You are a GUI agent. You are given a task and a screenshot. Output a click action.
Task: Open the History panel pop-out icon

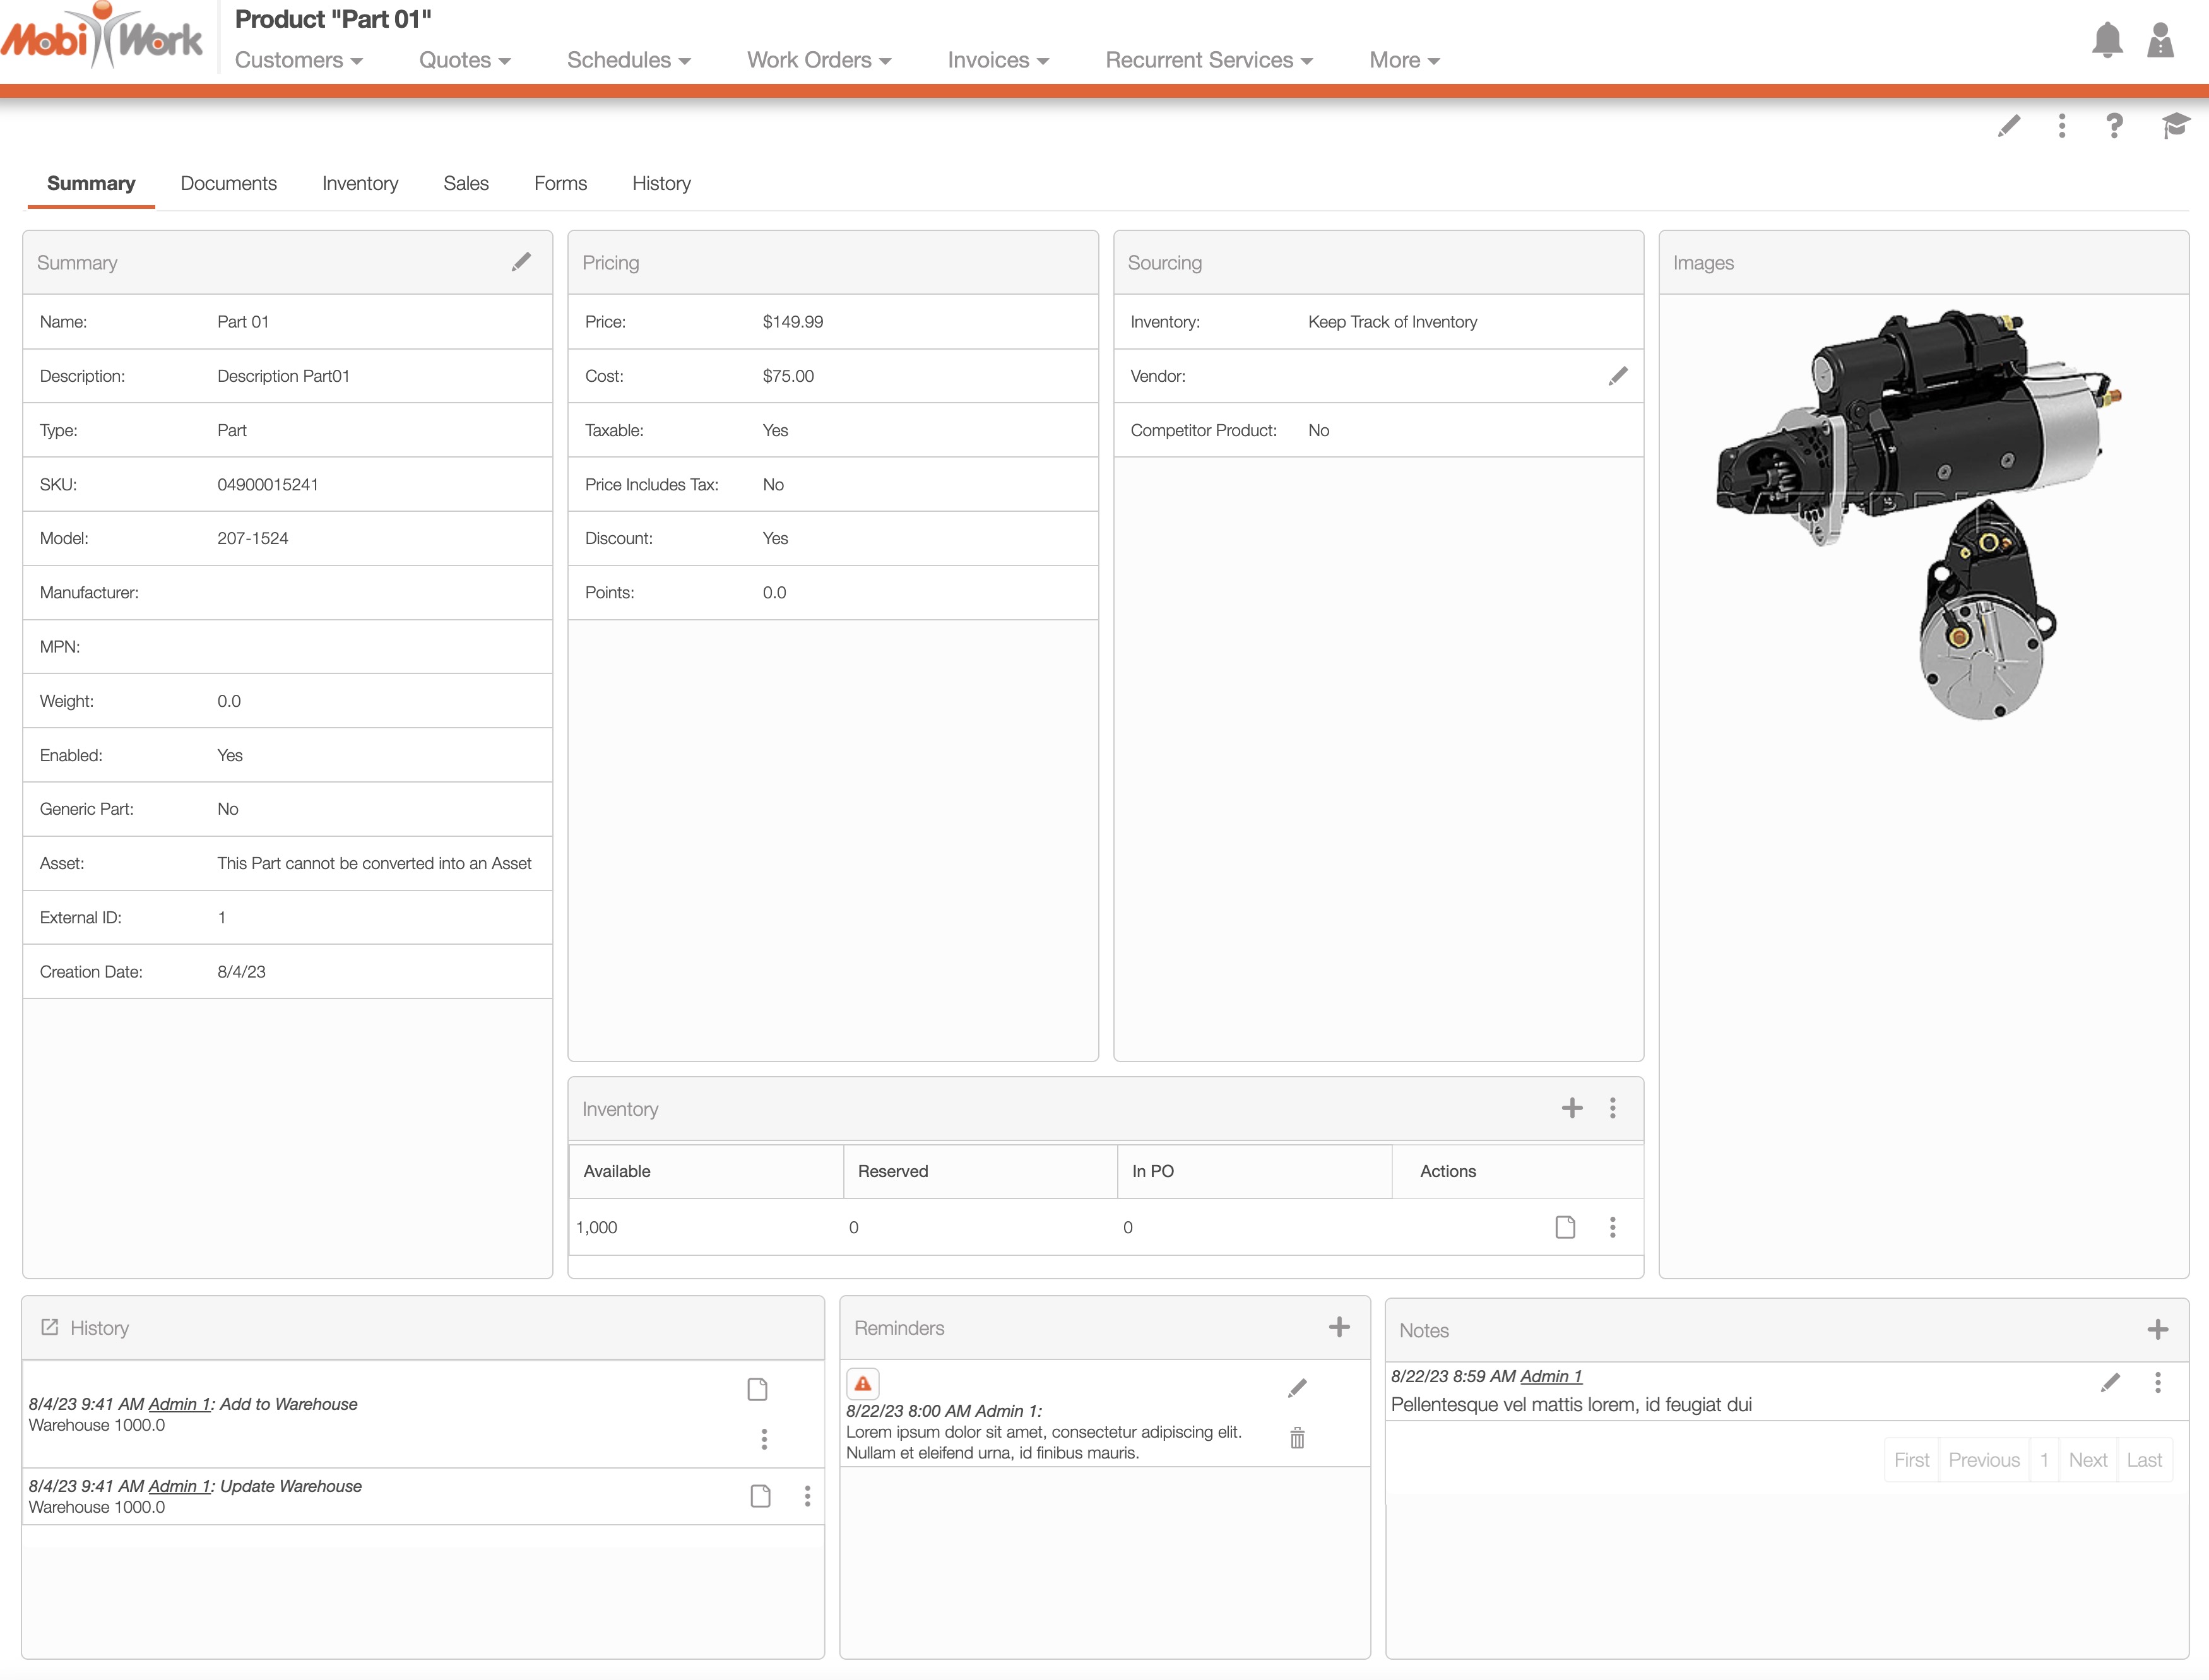pyautogui.click(x=49, y=1327)
